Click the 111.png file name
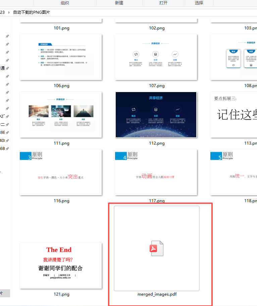This screenshot has width=257, height=306. click(61, 143)
